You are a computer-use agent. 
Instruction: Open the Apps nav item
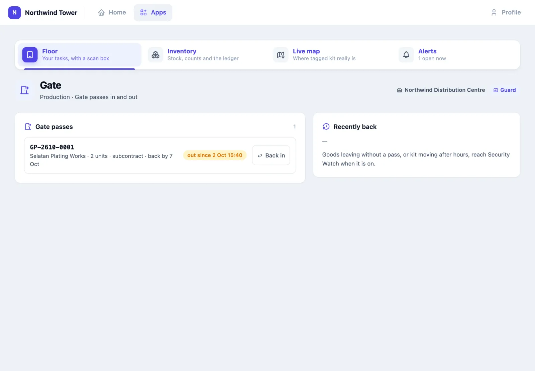(153, 13)
